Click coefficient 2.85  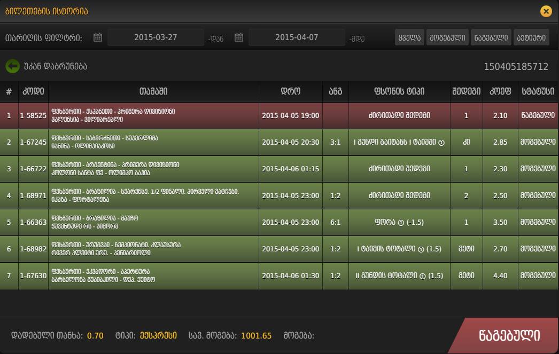[500, 142]
